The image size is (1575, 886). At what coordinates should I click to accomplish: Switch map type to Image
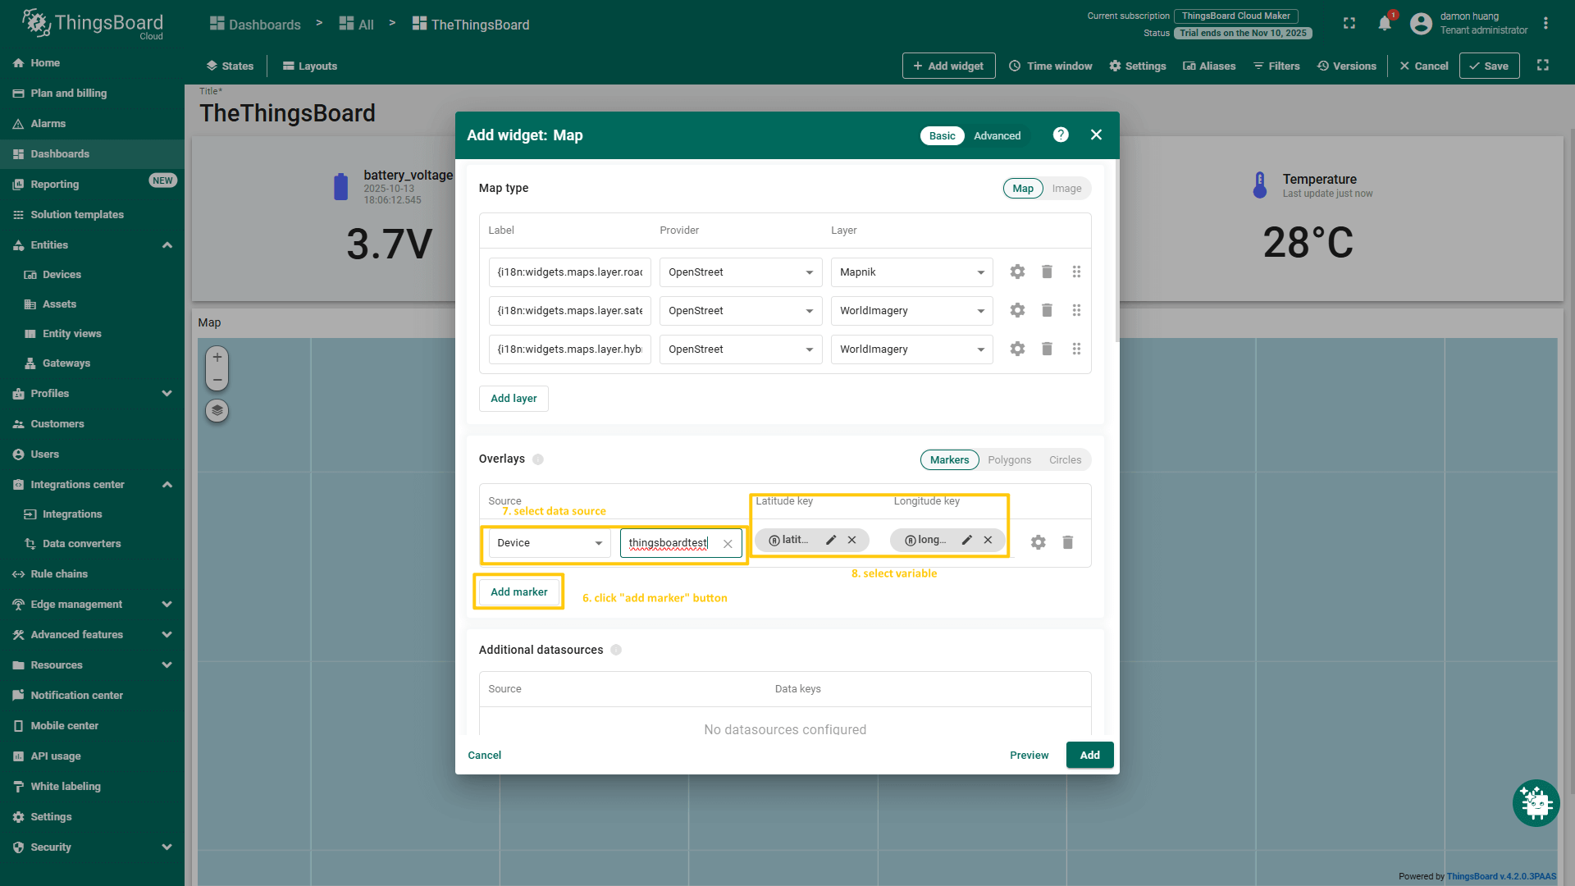[1066, 189]
